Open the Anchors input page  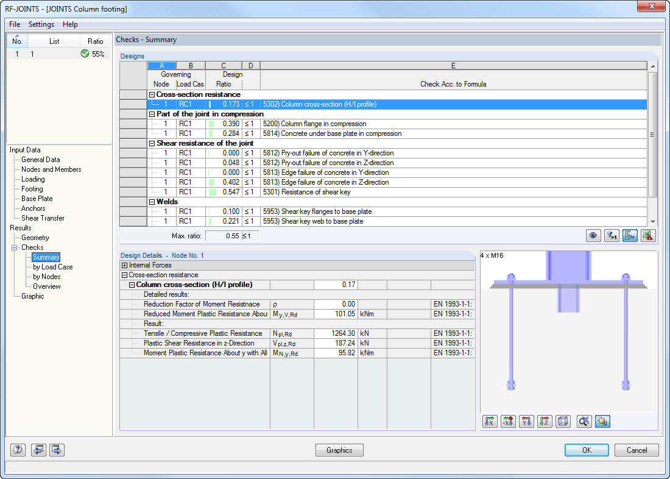(x=33, y=208)
